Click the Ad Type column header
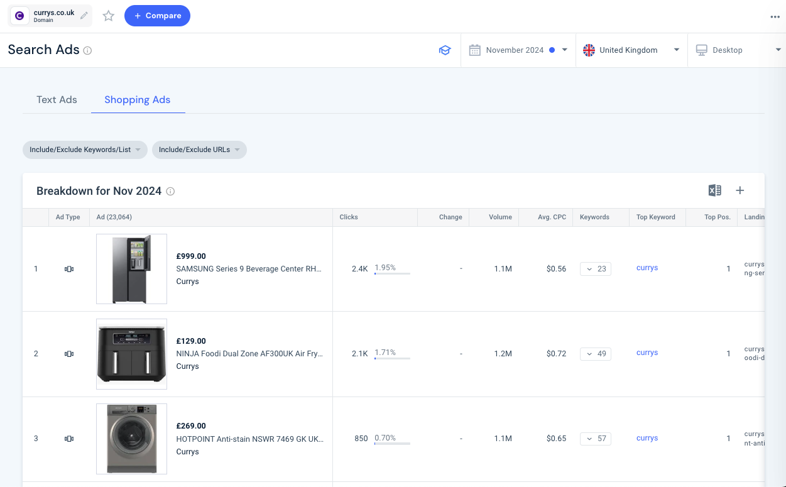This screenshot has width=786, height=487. point(68,217)
